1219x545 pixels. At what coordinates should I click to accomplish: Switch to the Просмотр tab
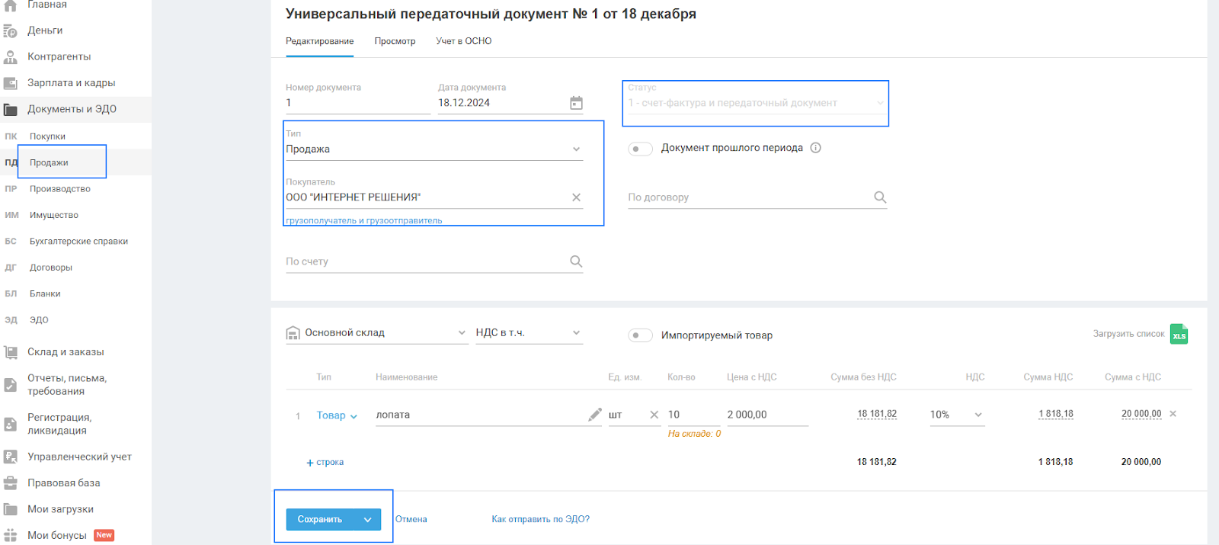(395, 41)
